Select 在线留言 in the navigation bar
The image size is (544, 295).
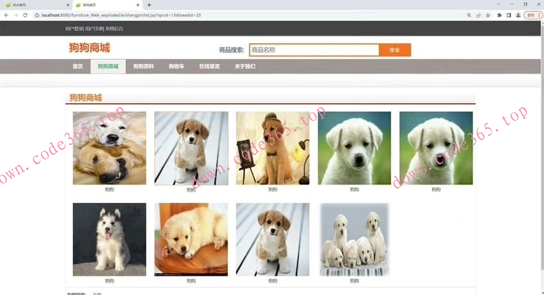pos(209,67)
